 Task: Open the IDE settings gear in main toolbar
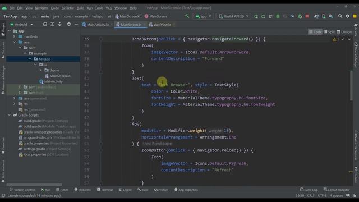(x=348, y=16)
